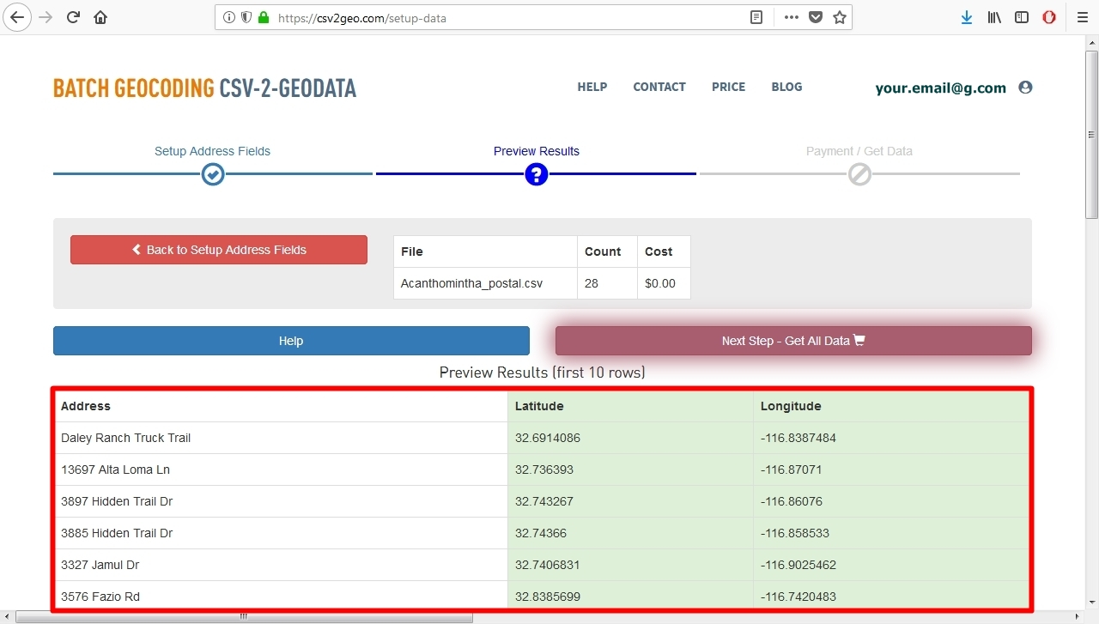Toggle reader view icon
Screen dimensions: 1099x624
point(756,17)
